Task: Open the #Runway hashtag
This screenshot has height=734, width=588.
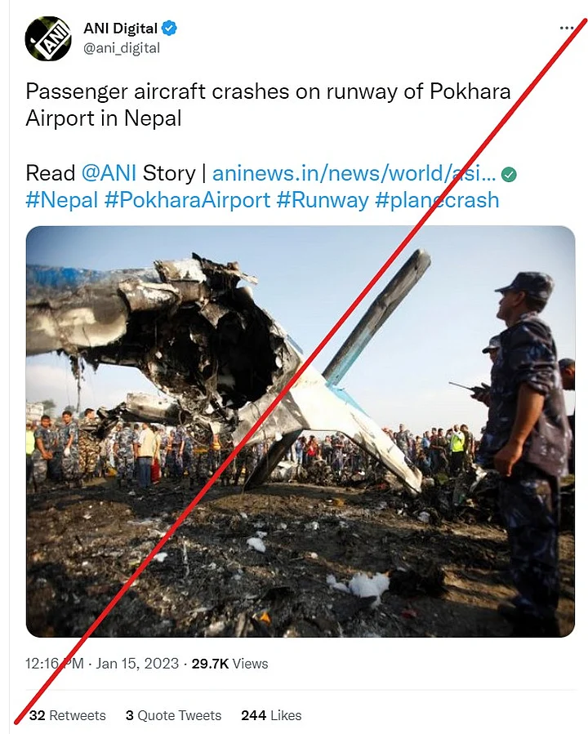Action: pos(323,200)
